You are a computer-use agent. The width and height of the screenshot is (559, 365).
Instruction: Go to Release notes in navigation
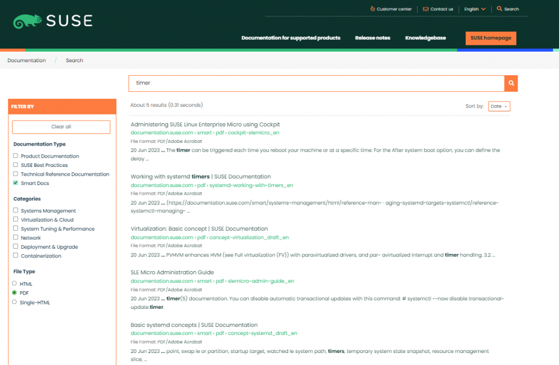(373, 38)
